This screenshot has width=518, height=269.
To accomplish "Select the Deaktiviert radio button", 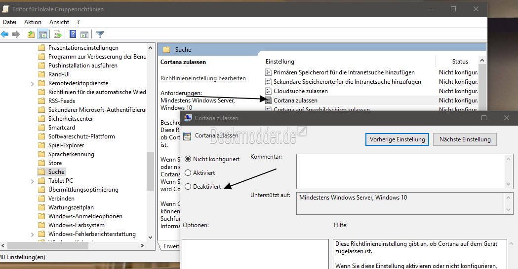I will [188, 187].
